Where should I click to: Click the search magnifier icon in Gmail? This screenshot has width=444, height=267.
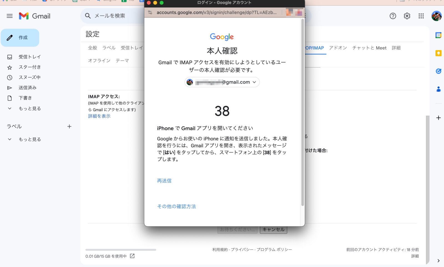[88, 16]
